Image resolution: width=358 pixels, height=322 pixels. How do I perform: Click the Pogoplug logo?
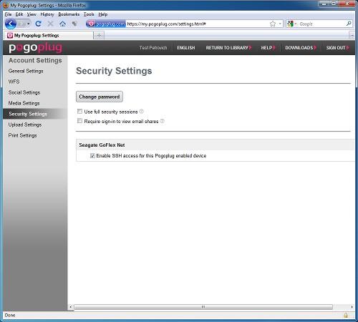(36, 48)
